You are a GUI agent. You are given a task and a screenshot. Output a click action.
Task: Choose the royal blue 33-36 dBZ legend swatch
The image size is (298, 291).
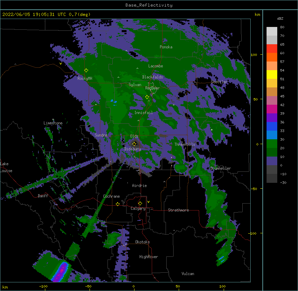[272, 126]
